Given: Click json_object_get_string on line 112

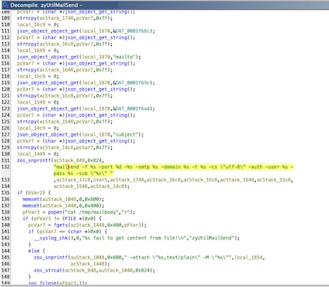Looking at the screenshot, I should [96, 38].
